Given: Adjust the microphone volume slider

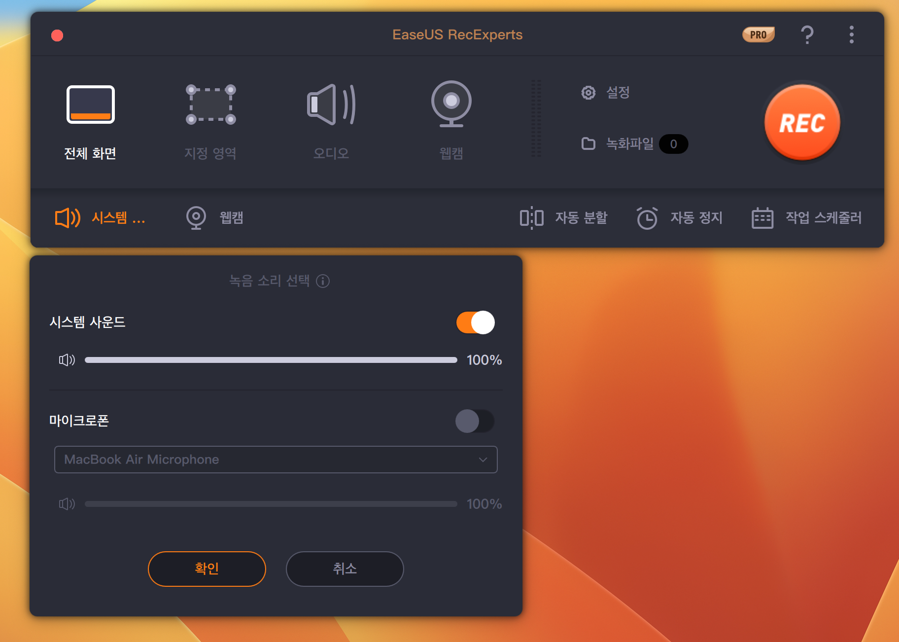Looking at the screenshot, I should tap(271, 504).
